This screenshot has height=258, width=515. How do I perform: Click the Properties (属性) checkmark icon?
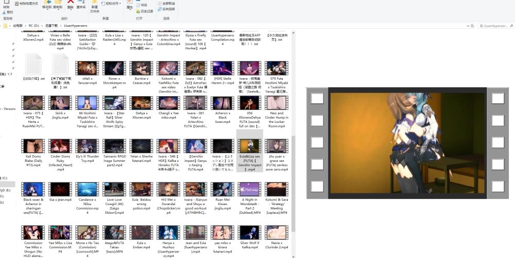click(x=129, y=2)
